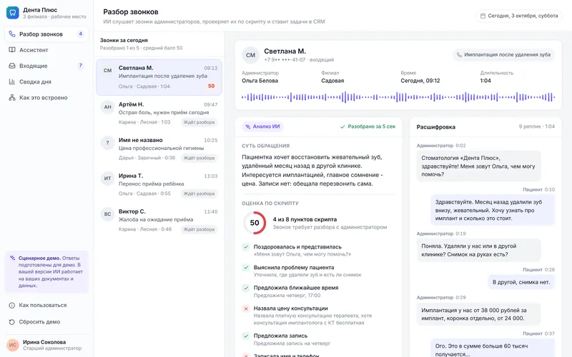
Task: Click Ждёт разбора tag on Артём Н.
Action: pyautogui.click(x=199, y=122)
